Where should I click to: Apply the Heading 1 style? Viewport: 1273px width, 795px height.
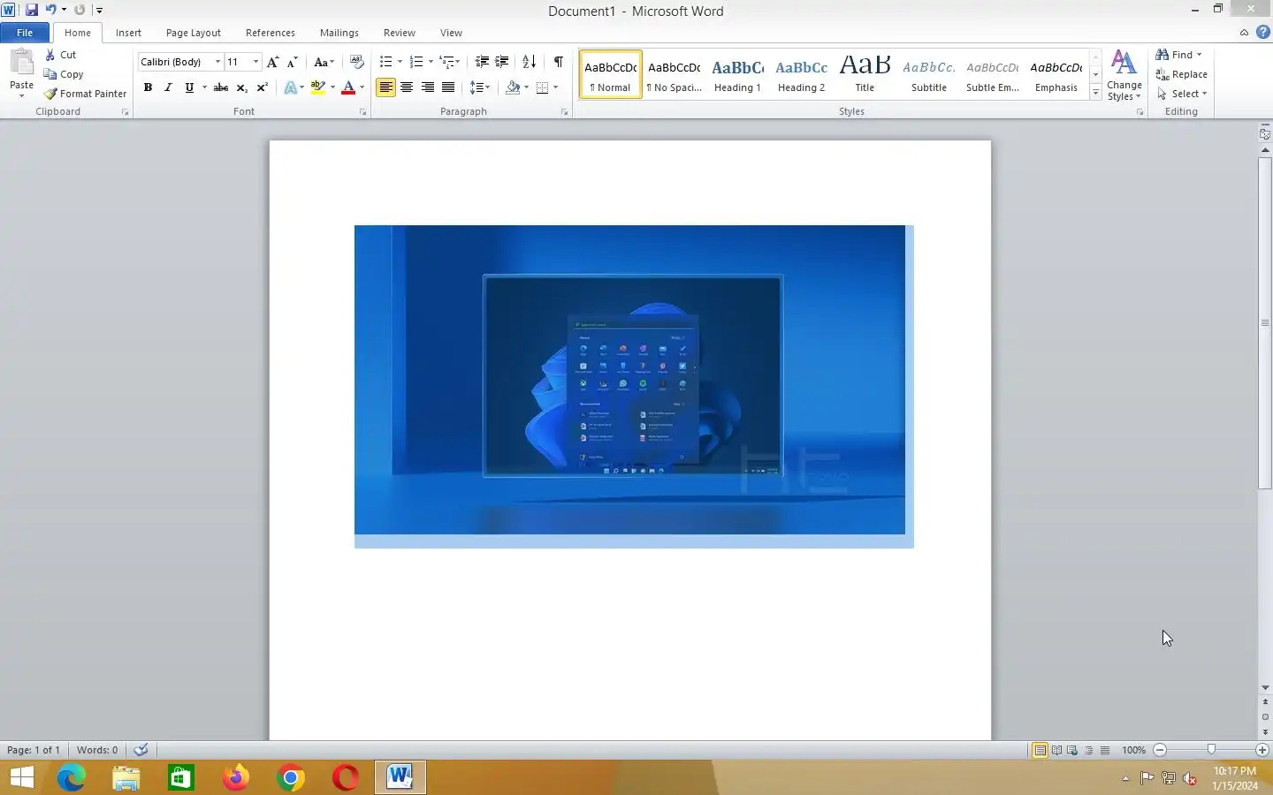pyautogui.click(x=737, y=74)
